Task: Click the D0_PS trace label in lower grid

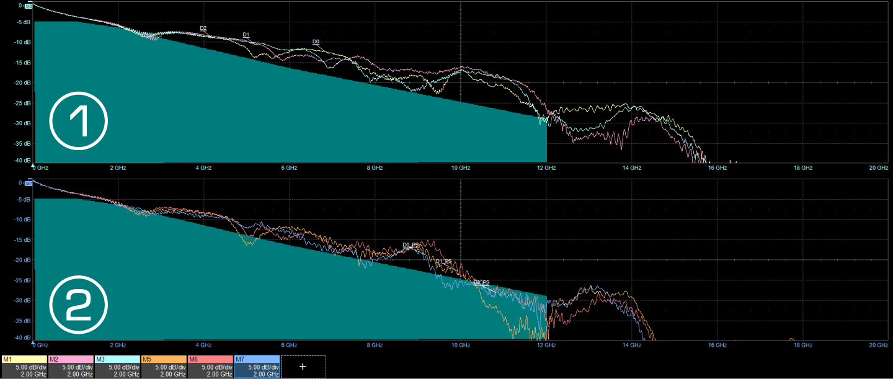Action: (411, 245)
